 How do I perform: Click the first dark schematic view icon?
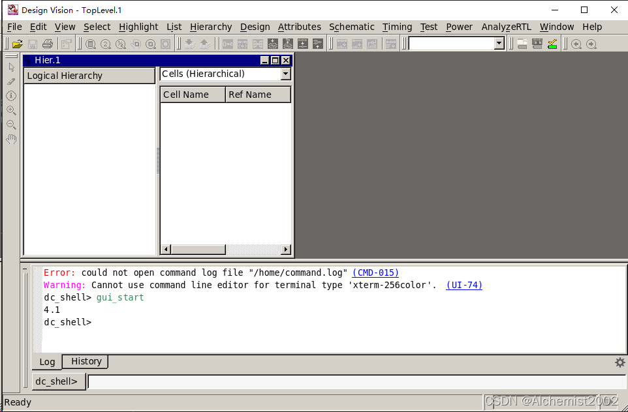point(273,44)
